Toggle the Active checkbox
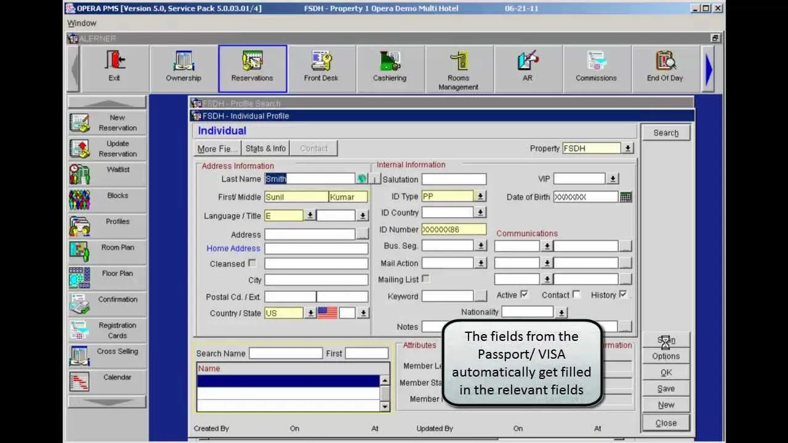 pyautogui.click(x=524, y=295)
